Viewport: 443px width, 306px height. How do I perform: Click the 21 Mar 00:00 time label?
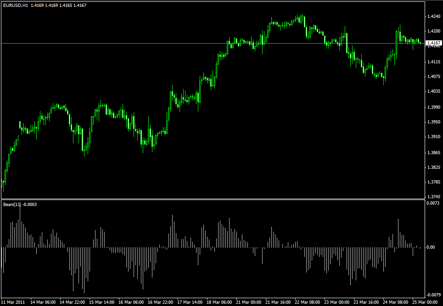pyautogui.click(x=249, y=302)
